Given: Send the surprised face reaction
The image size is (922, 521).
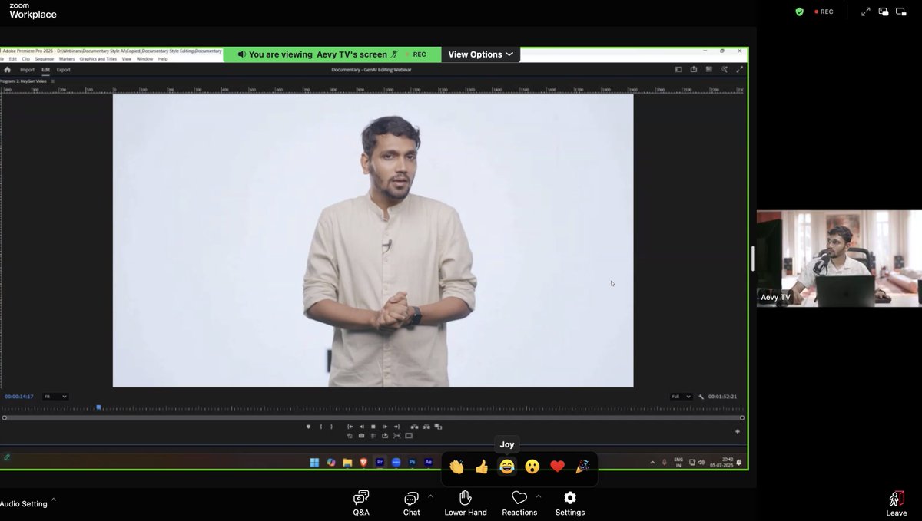Looking at the screenshot, I should pyautogui.click(x=532, y=467).
